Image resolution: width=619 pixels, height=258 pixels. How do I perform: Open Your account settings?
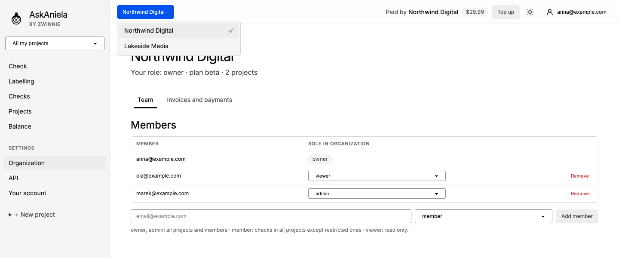coord(55,193)
